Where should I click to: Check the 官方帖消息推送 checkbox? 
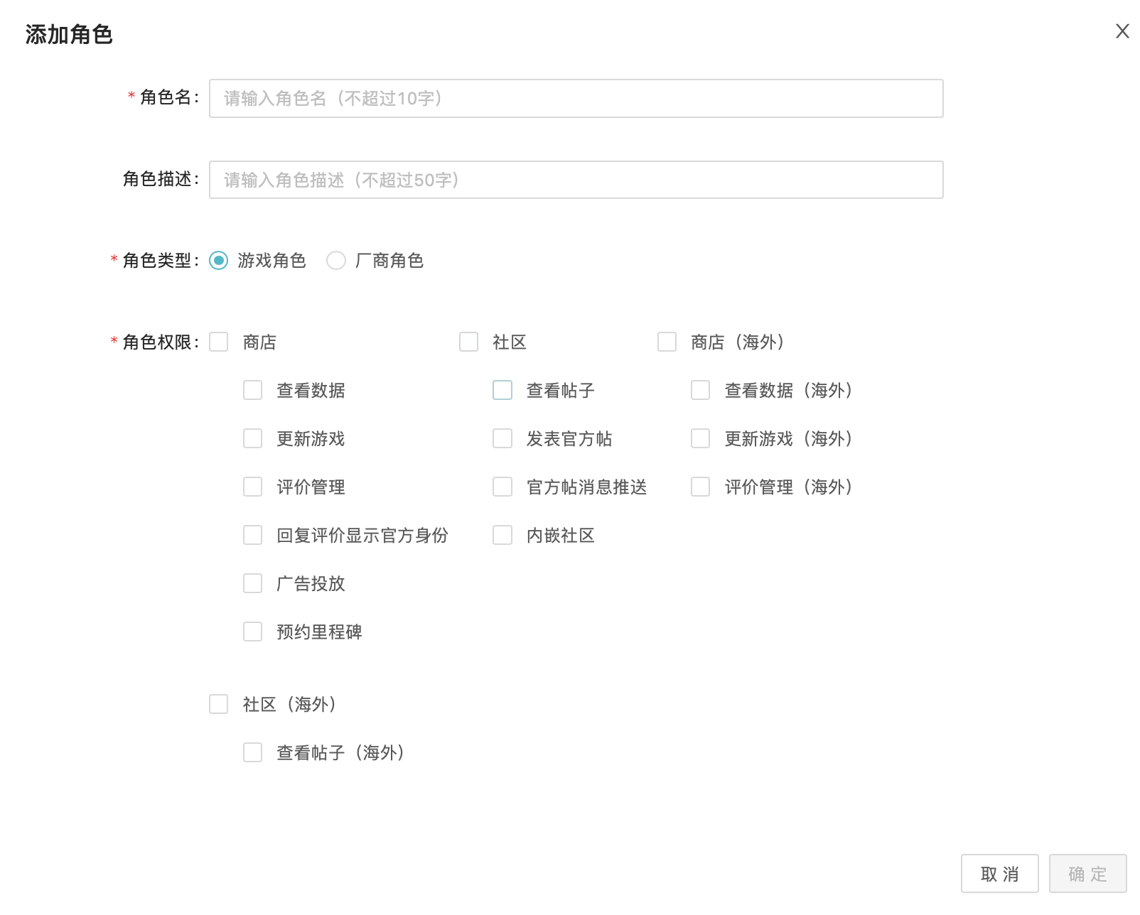coord(502,487)
